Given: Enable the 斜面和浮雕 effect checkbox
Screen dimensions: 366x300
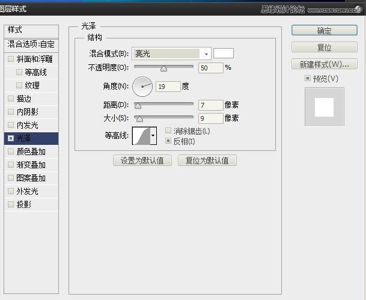Looking at the screenshot, I should (11, 59).
